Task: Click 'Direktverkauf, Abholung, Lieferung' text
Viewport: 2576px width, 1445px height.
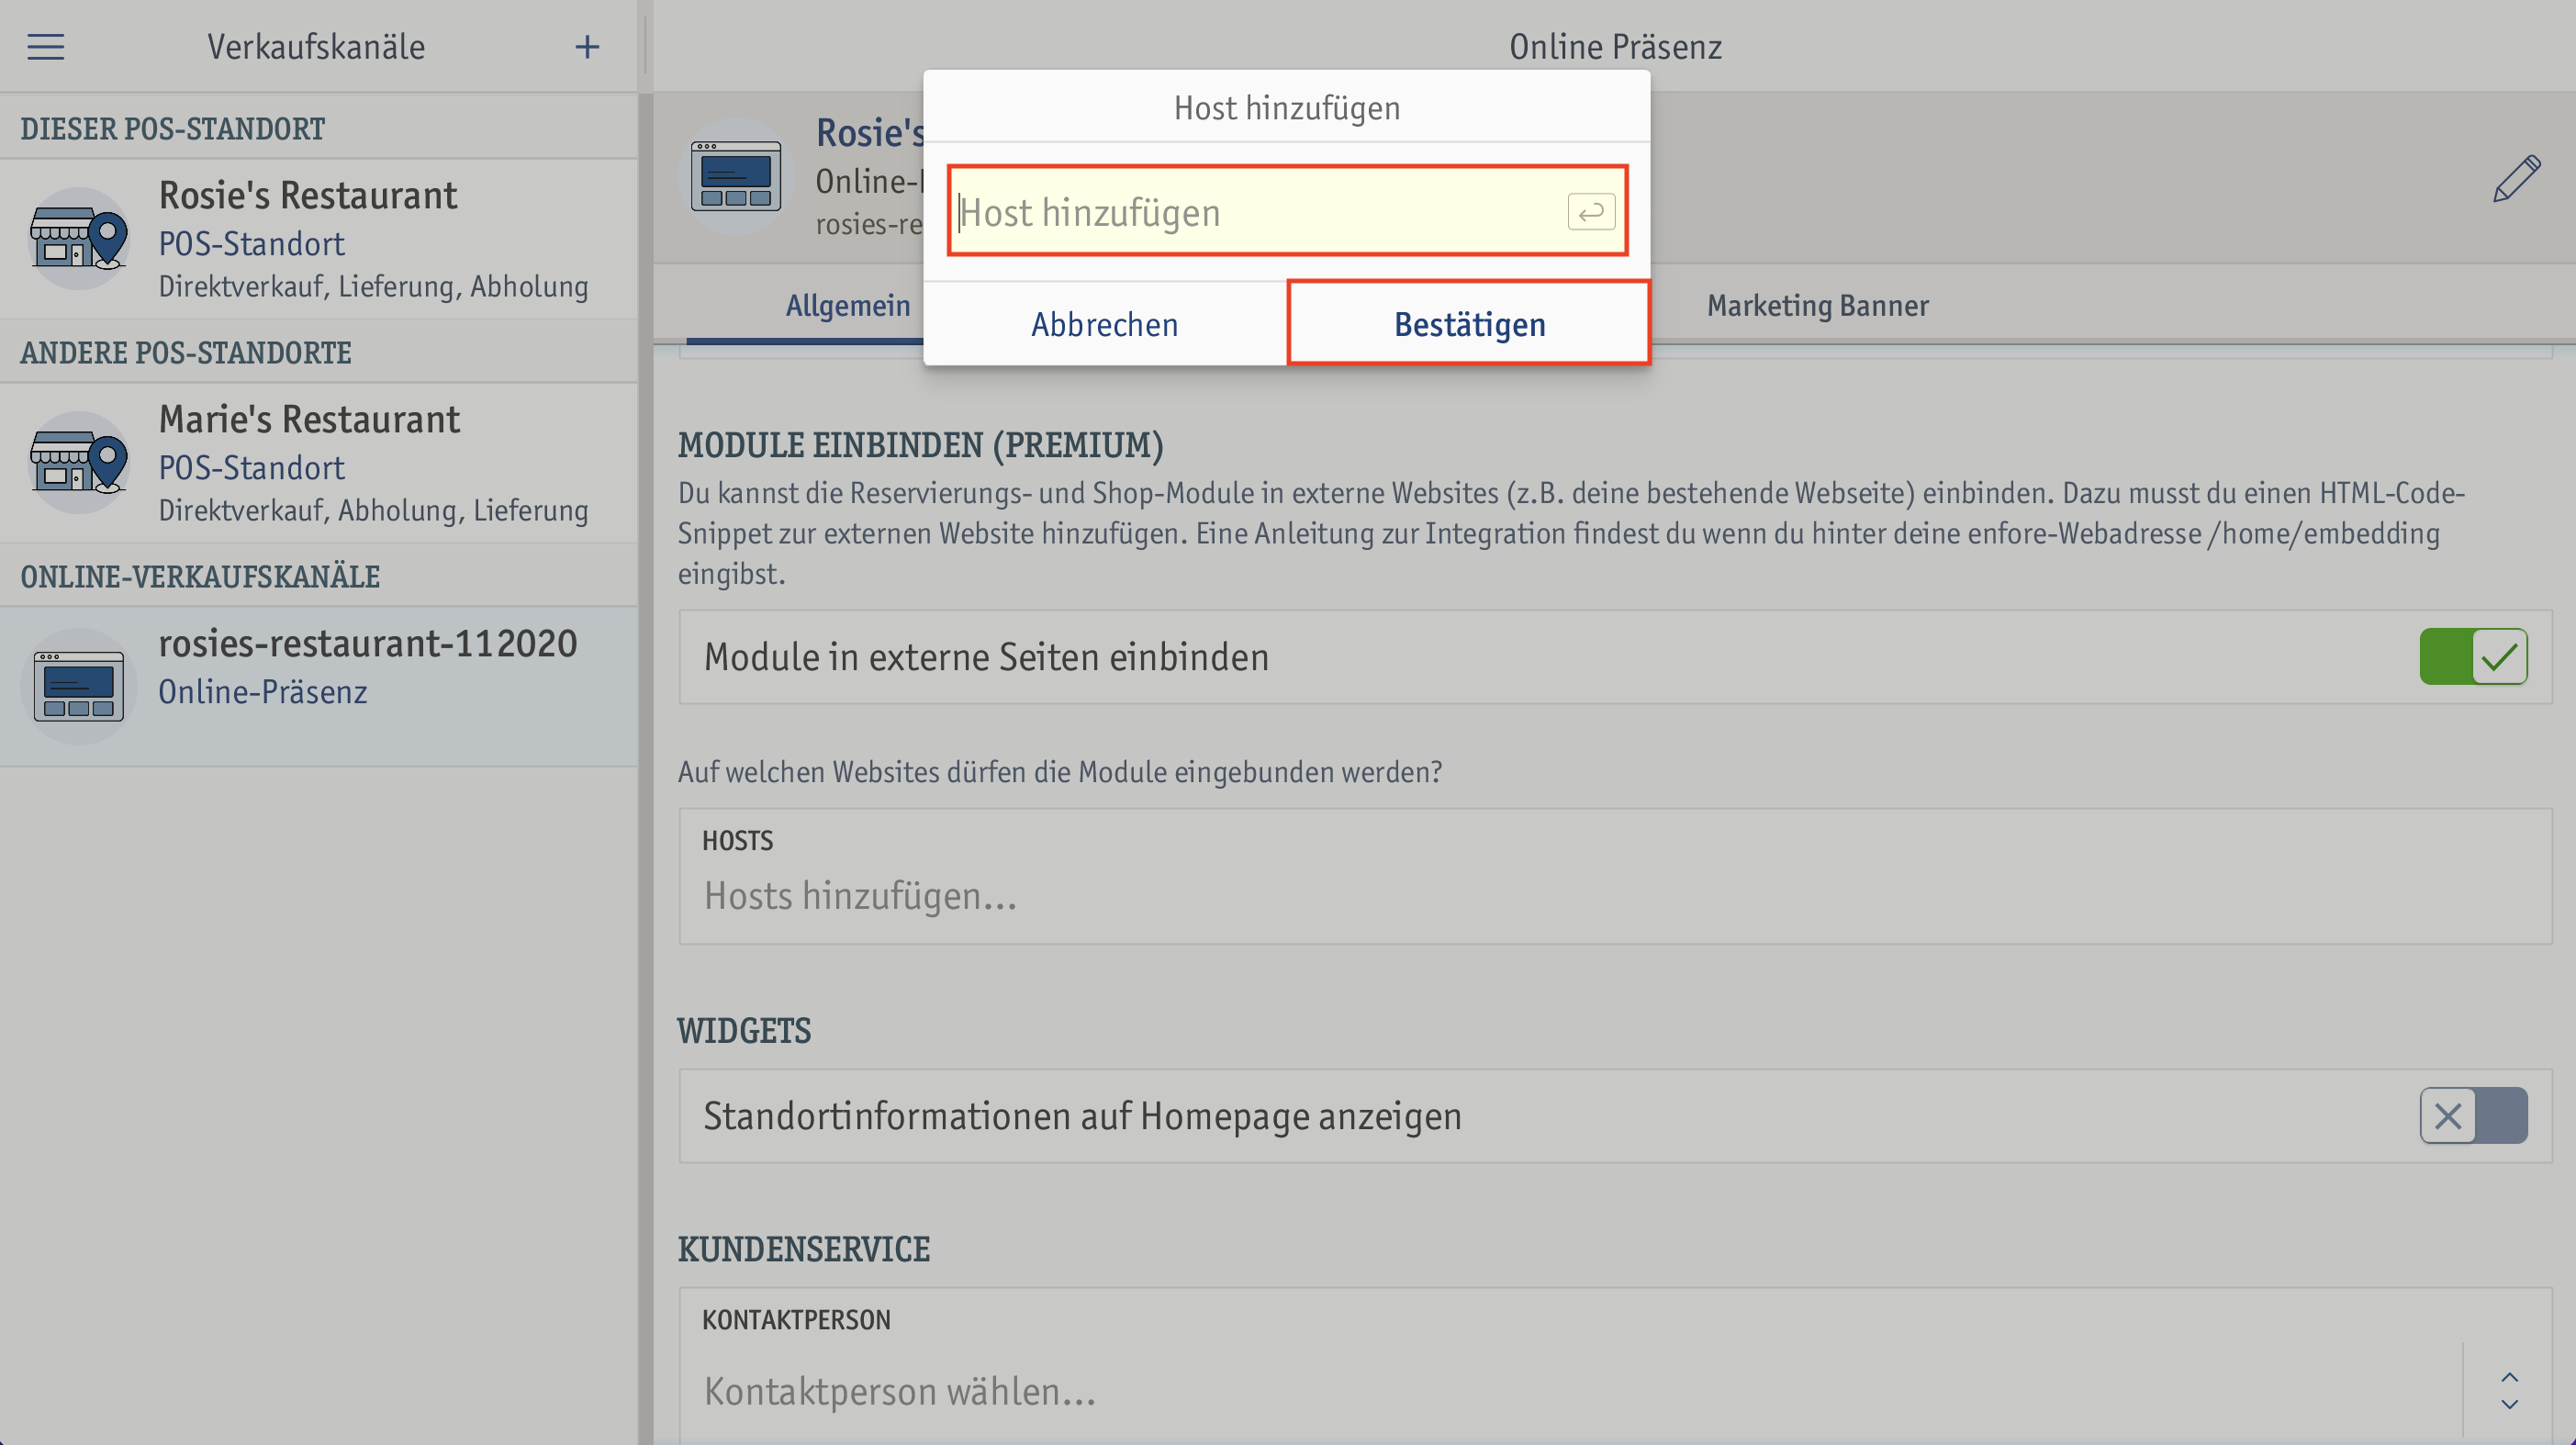Action: click(x=374, y=511)
